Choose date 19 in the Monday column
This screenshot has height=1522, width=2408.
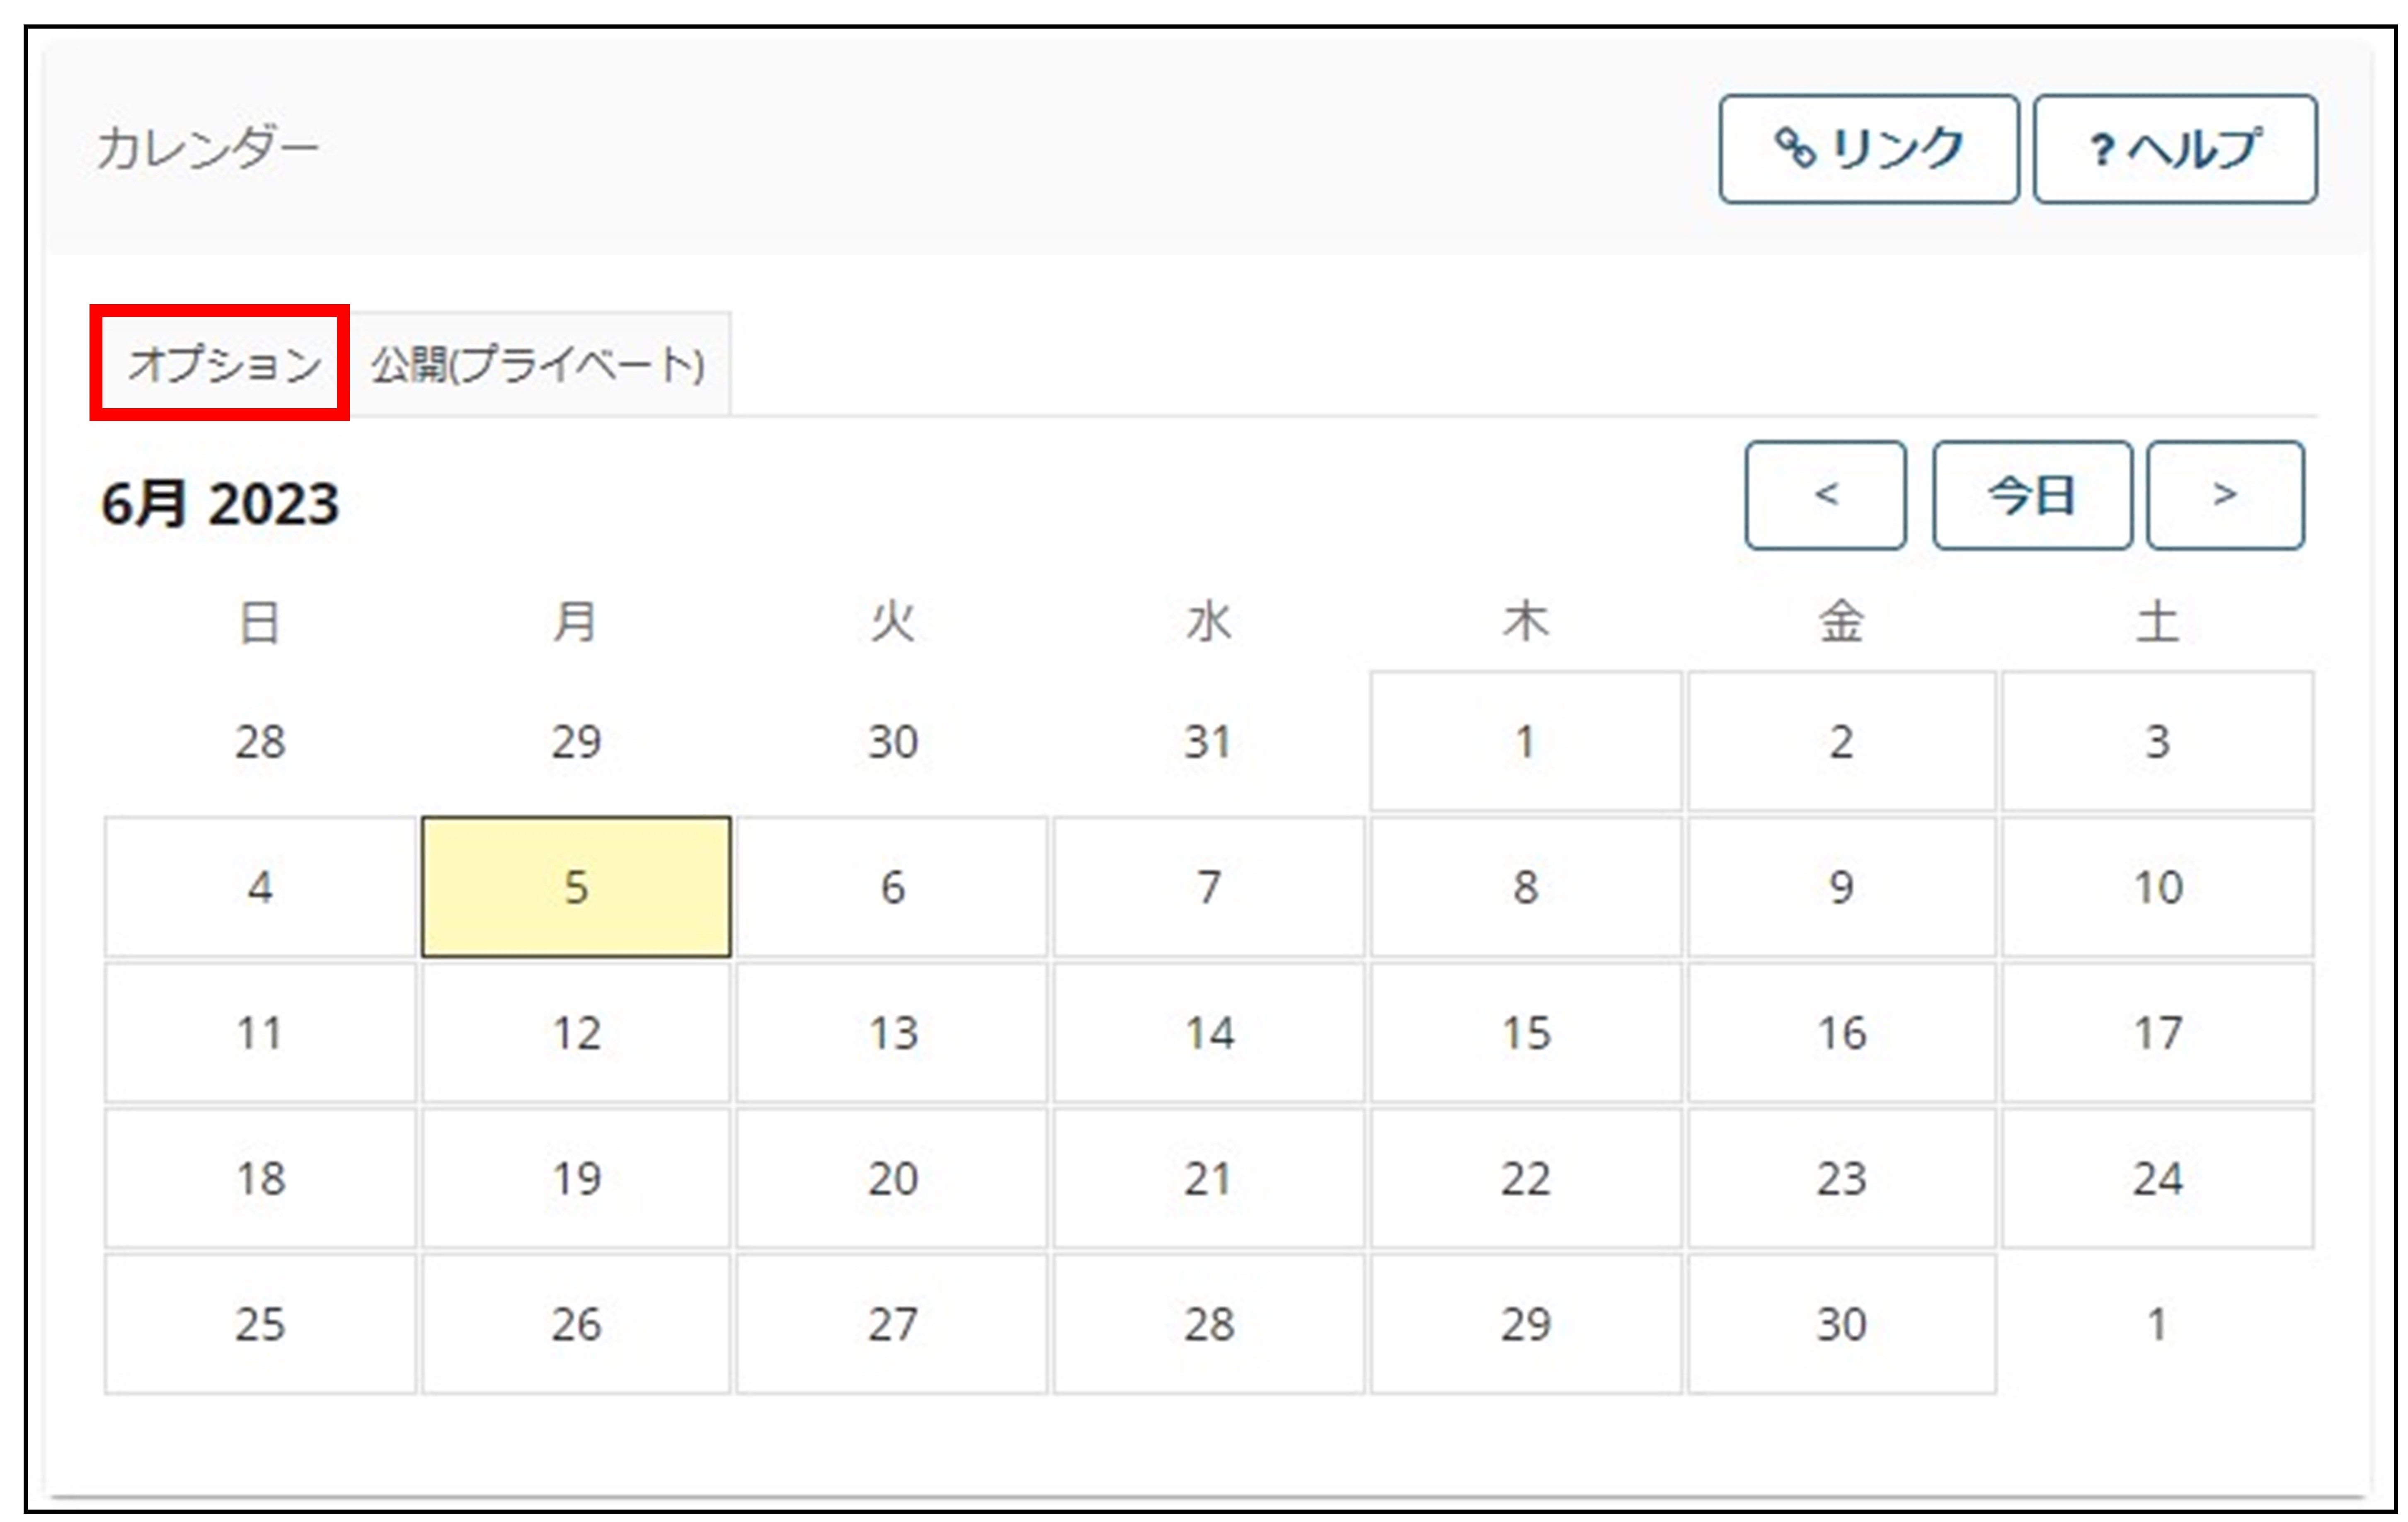coord(576,1179)
